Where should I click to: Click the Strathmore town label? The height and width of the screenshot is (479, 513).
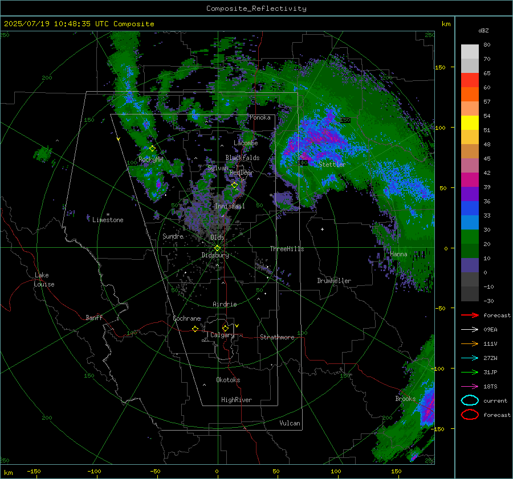[277, 337]
